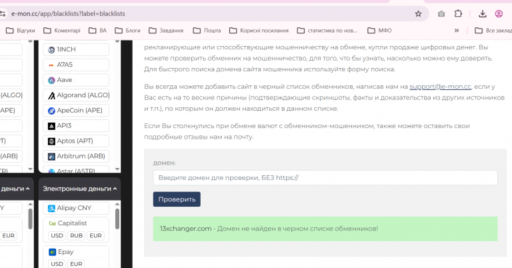
Task: Collapse the left деньги section chevron
Action: [x=28, y=189]
